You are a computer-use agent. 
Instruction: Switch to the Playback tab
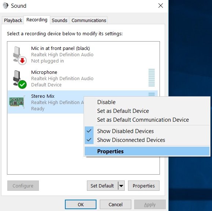[x=13, y=21]
